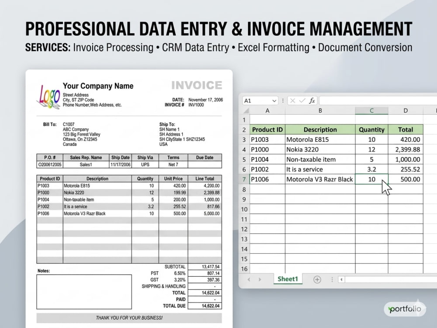
Task: Click the Select All corner triangle
Action: pos(246,111)
